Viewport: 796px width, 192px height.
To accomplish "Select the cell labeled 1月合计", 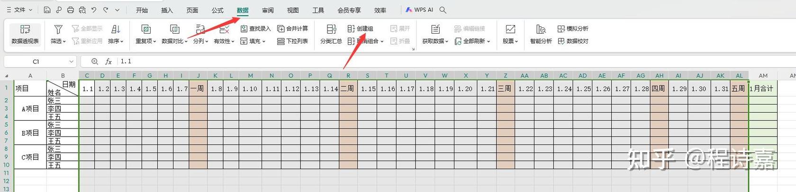I will [763, 88].
